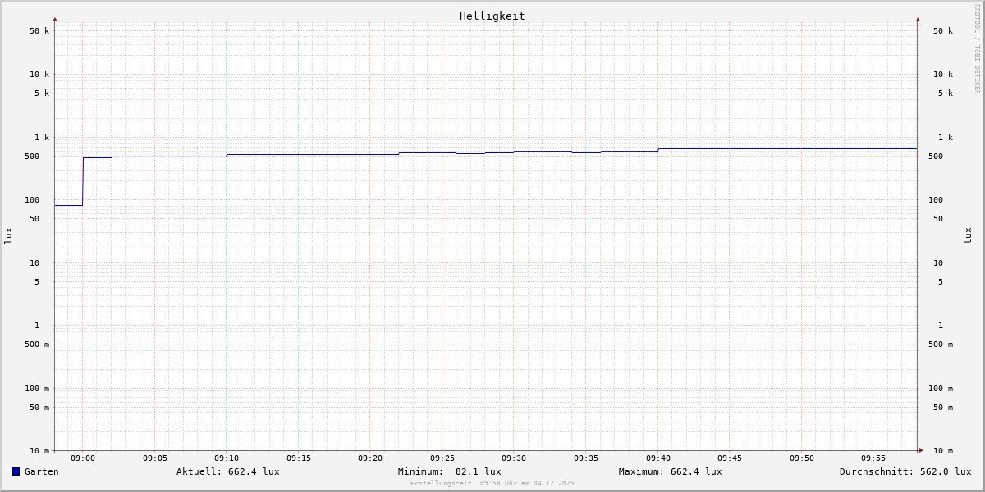Click the 09:00 time axis label
Image resolution: width=985 pixels, height=492 pixels.
(x=83, y=458)
